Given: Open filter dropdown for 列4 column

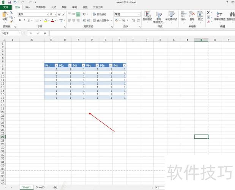Looking at the screenshot, I should [97, 65].
